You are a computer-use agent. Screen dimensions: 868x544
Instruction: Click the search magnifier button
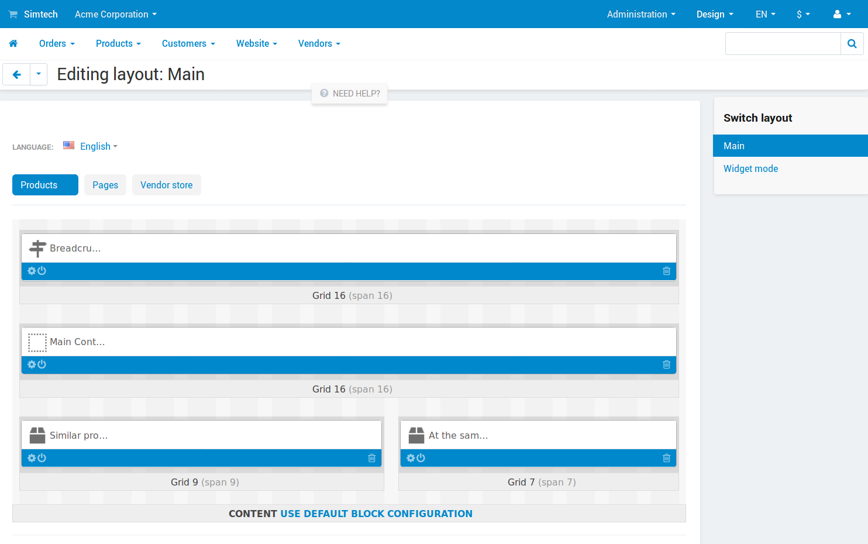[852, 44]
